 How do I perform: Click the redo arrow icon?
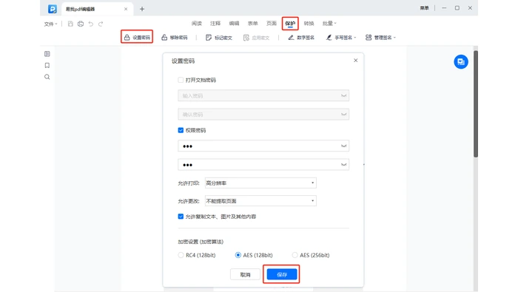[x=101, y=24]
